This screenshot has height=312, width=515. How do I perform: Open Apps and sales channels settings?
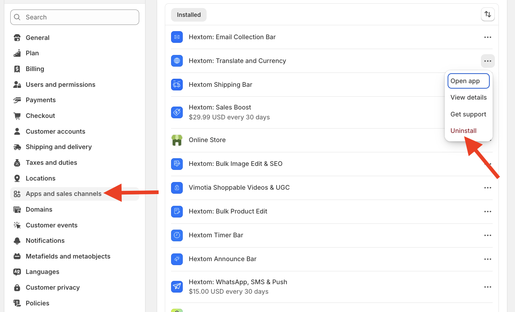(x=75, y=194)
